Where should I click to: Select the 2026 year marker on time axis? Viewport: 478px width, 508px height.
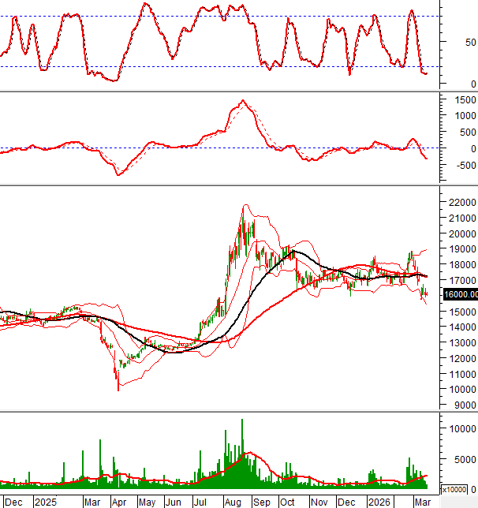(x=379, y=502)
